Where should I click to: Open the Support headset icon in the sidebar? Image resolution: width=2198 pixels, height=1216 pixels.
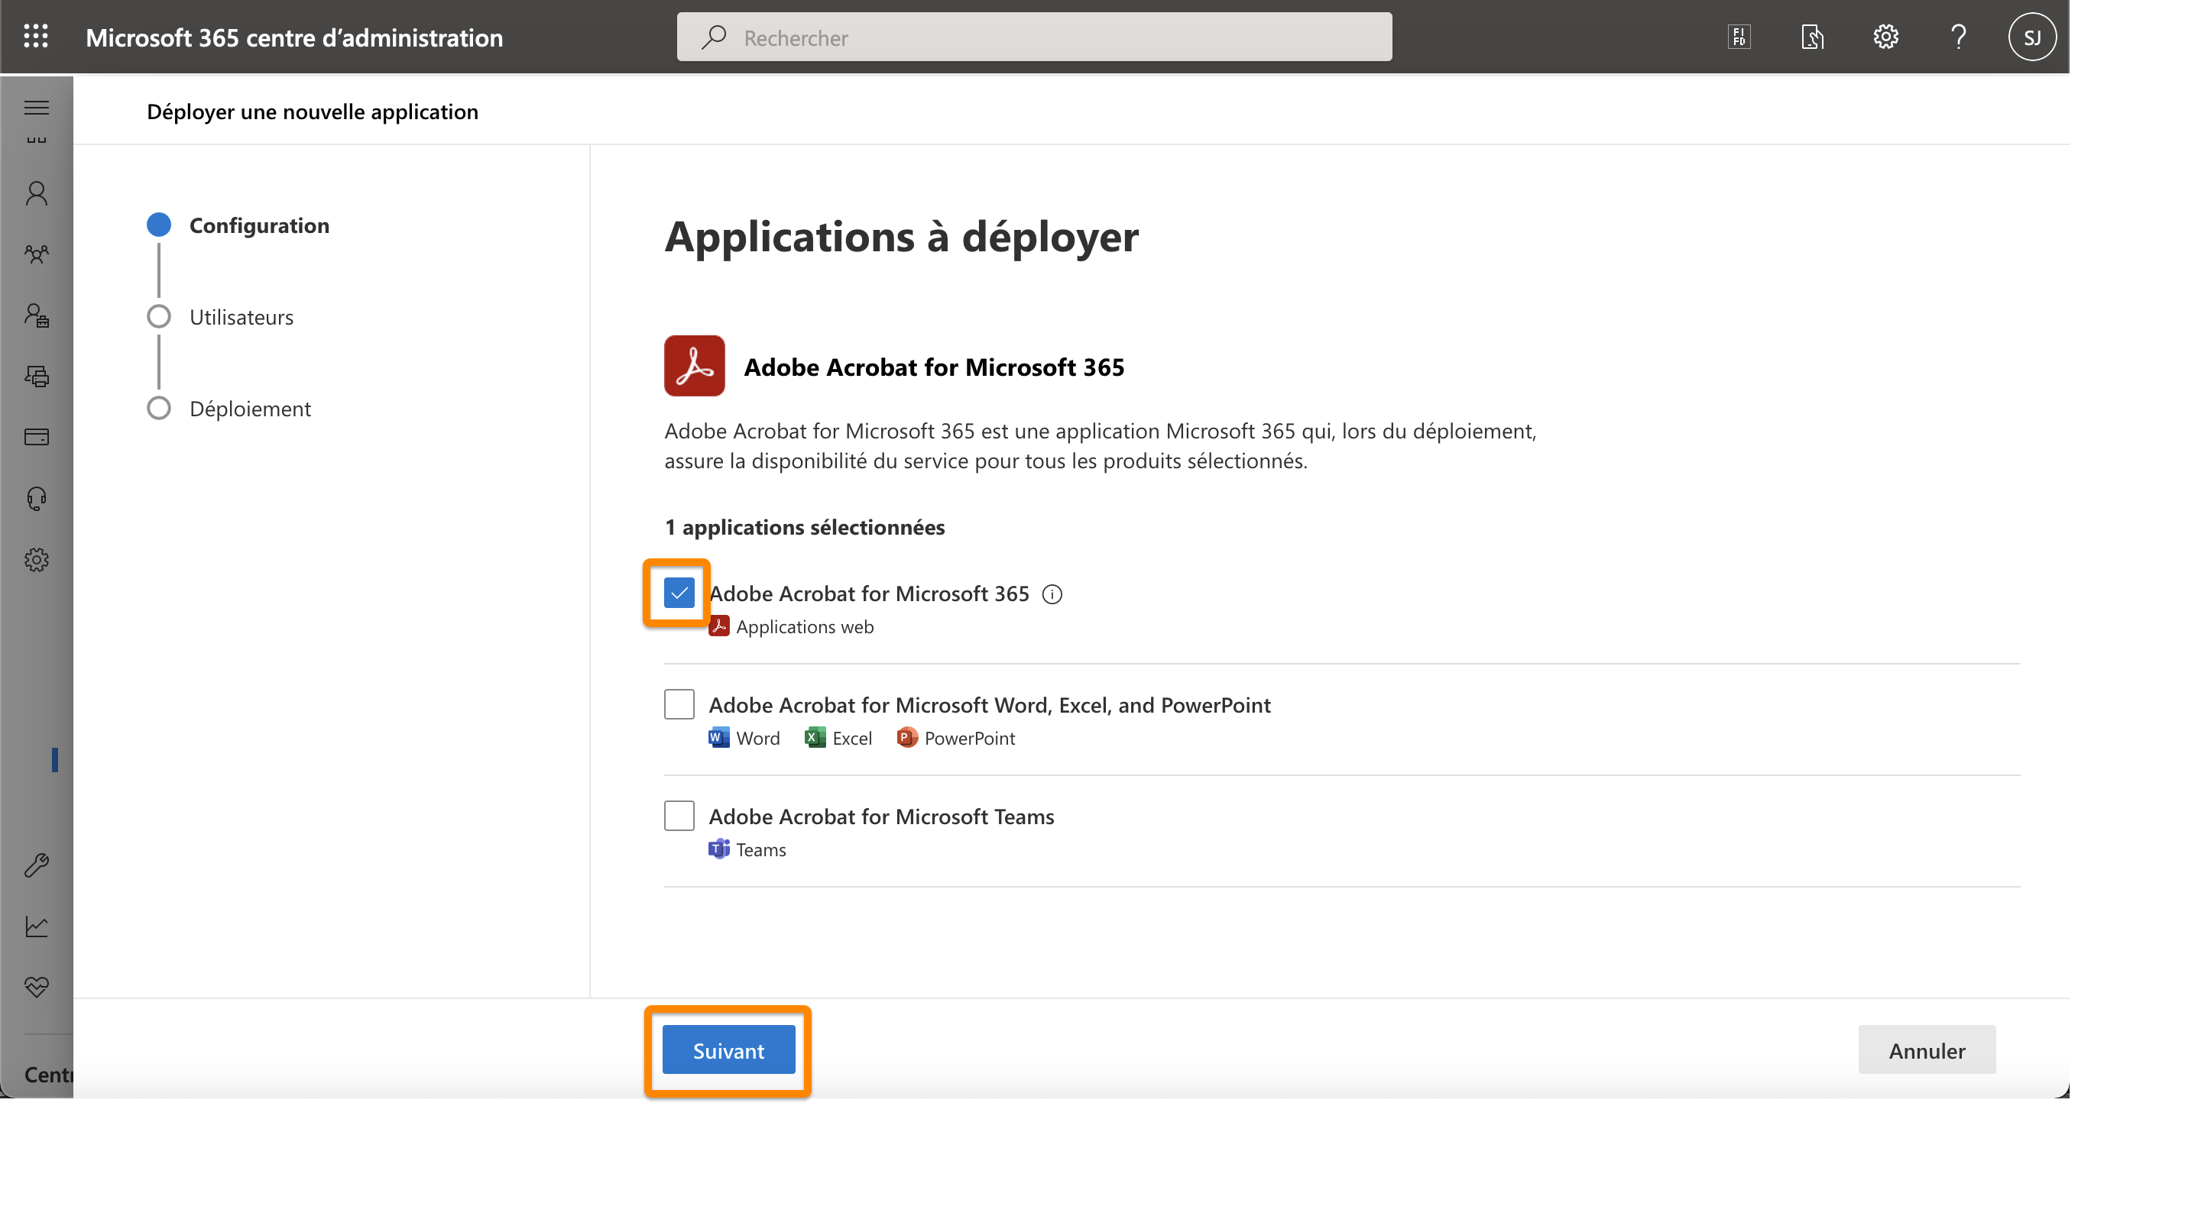click(x=36, y=498)
